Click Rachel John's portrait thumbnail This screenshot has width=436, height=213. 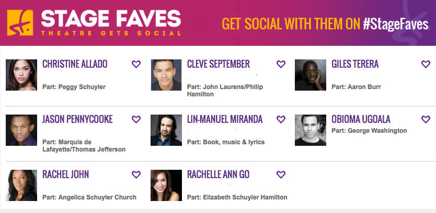(21, 185)
